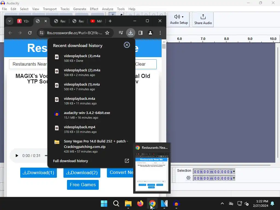Close the active Chrome tab
The height and width of the screenshot is (210, 280).
point(46,21)
